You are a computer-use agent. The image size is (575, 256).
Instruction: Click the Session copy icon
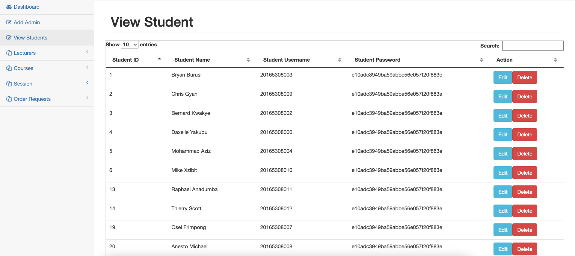click(x=9, y=84)
